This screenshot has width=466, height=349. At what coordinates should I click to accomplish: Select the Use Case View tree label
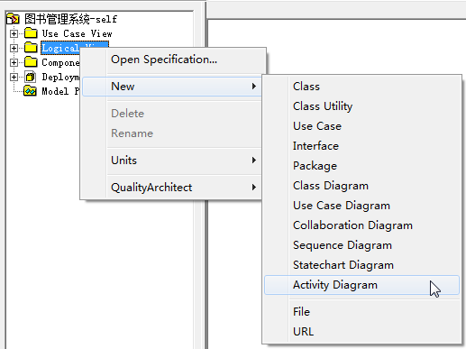[x=77, y=33]
